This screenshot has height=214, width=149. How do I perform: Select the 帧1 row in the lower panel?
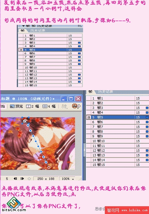118,98
